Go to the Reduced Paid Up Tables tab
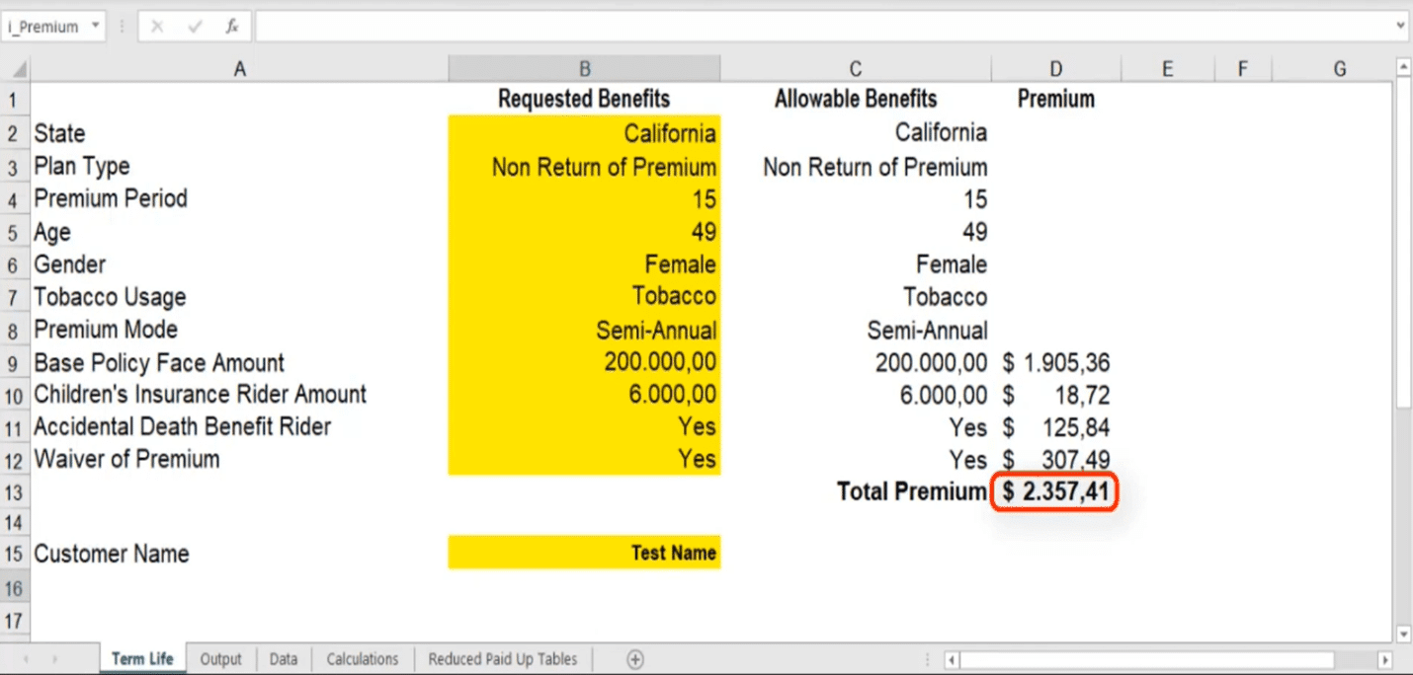This screenshot has height=675, width=1413. [x=502, y=659]
